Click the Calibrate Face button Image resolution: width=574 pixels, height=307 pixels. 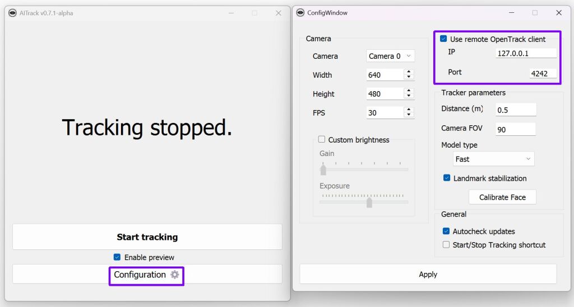click(x=502, y=197)
